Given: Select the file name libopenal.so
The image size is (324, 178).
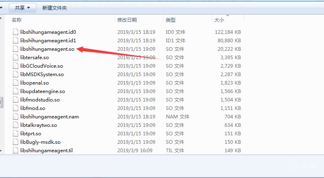Looking at the screenshot, I should click(x=34, y=83).
